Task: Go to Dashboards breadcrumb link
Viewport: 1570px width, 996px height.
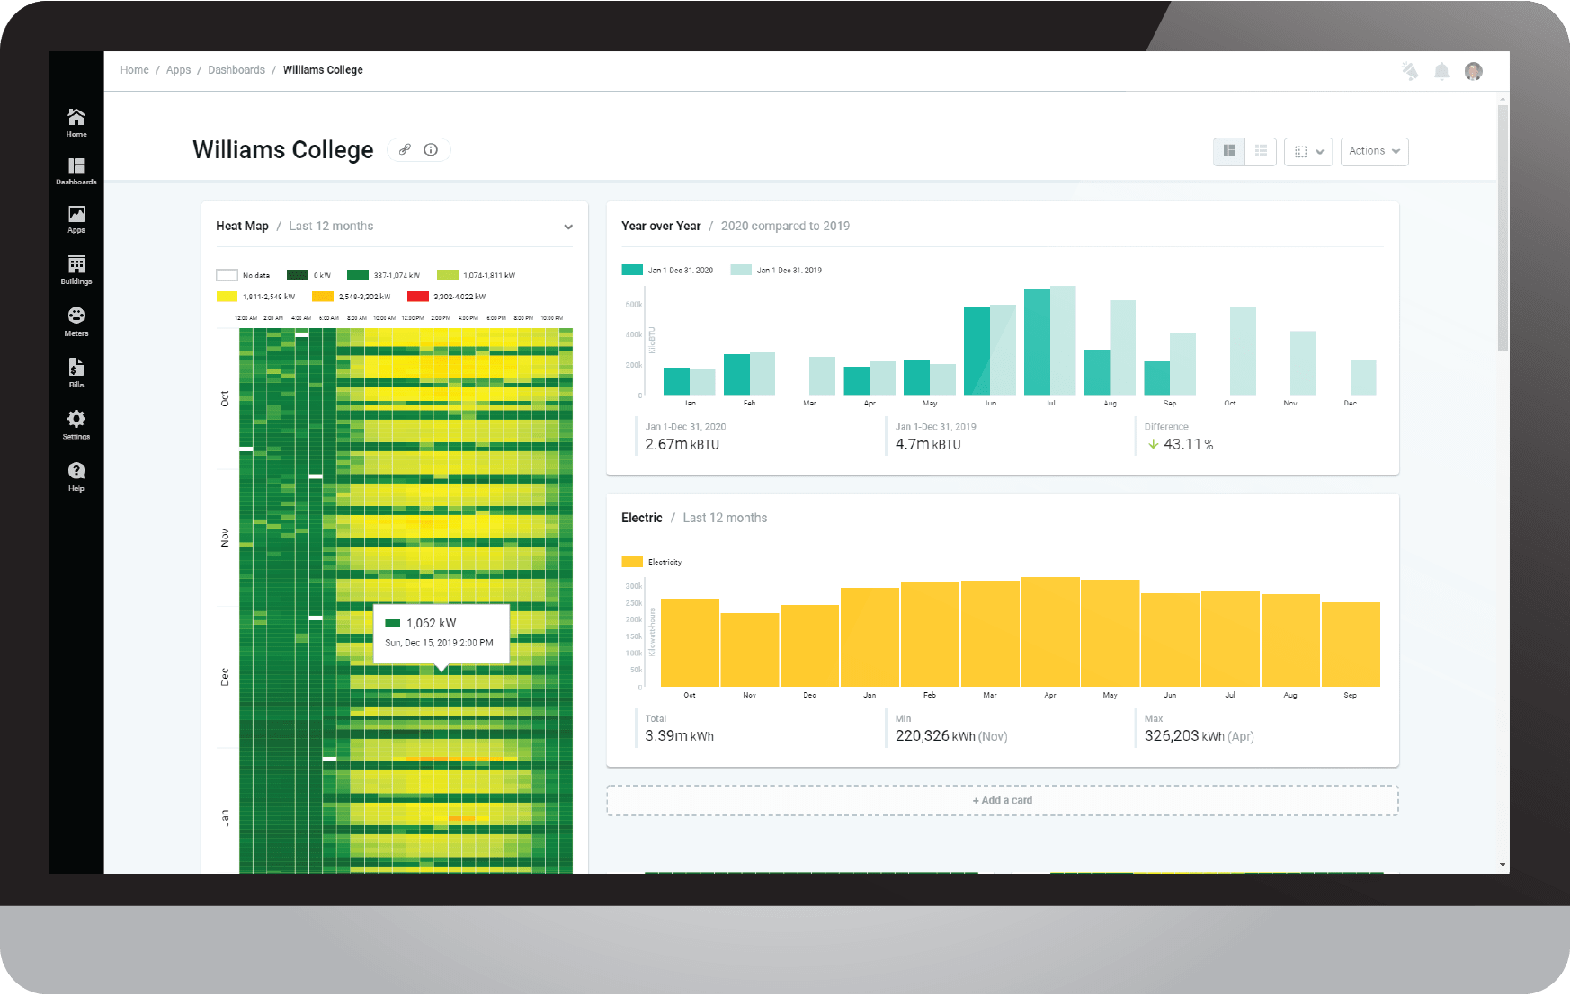Action: 236,70
